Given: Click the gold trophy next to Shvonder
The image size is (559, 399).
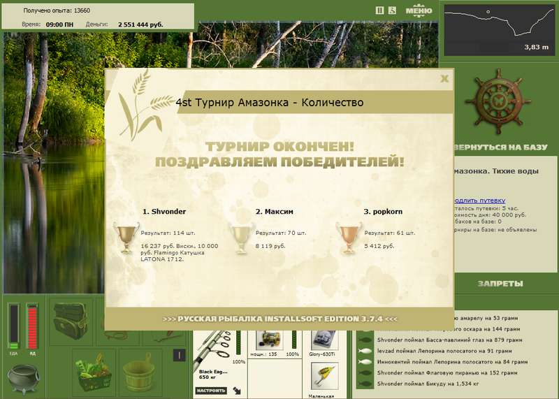Looking at the screenshot, I should click(x=126, y=238).
